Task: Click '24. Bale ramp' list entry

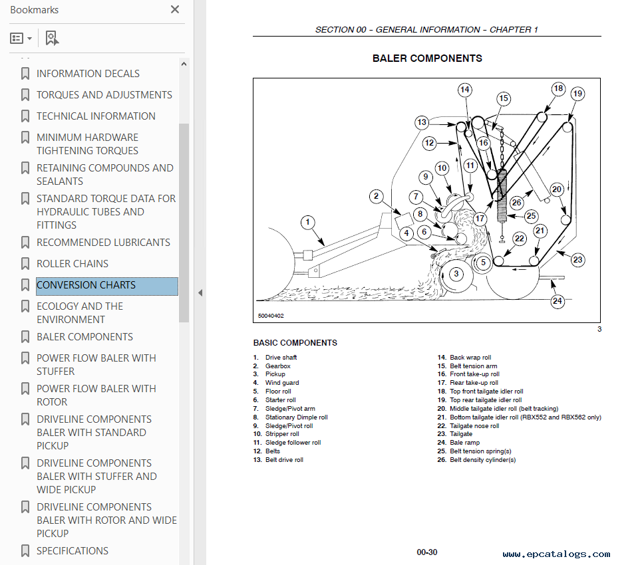Action: click(x=459, y=443)
